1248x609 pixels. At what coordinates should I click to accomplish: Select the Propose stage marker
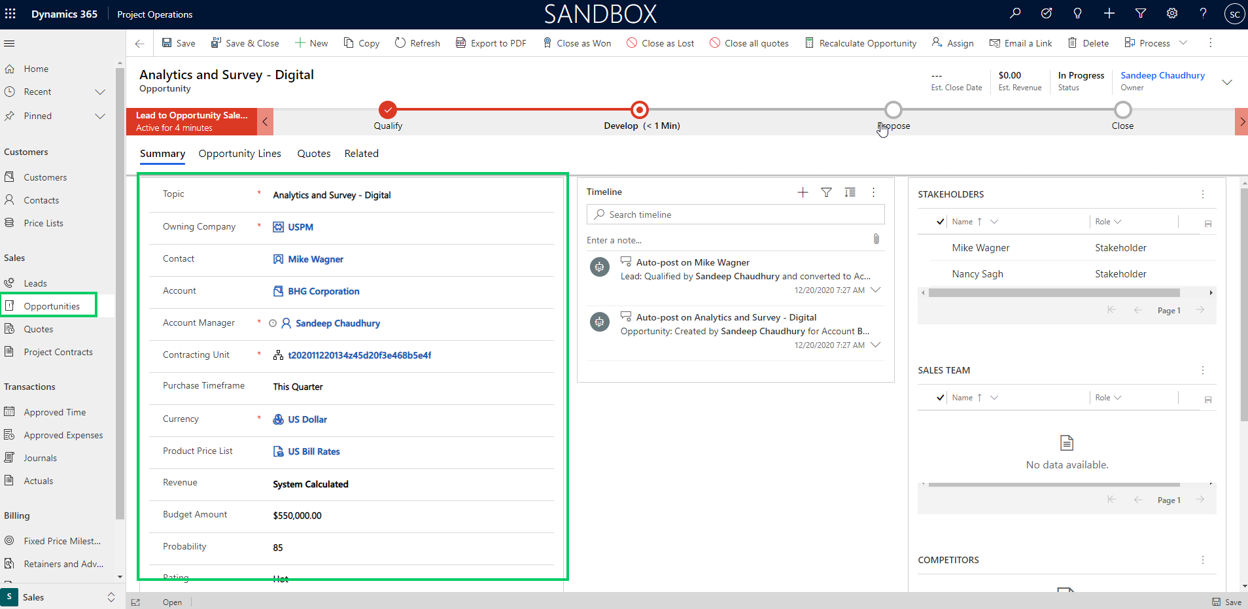pyautogui.click(x=893, y=110)
